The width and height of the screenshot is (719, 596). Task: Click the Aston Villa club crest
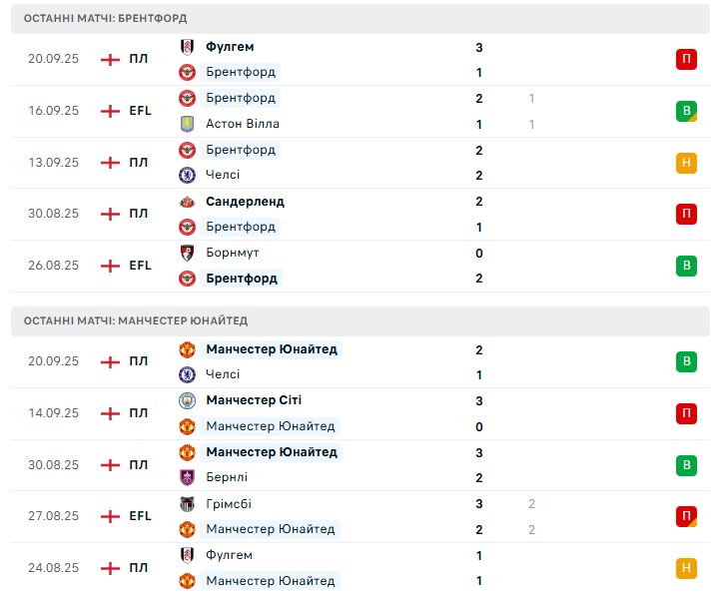pos(187,124)
